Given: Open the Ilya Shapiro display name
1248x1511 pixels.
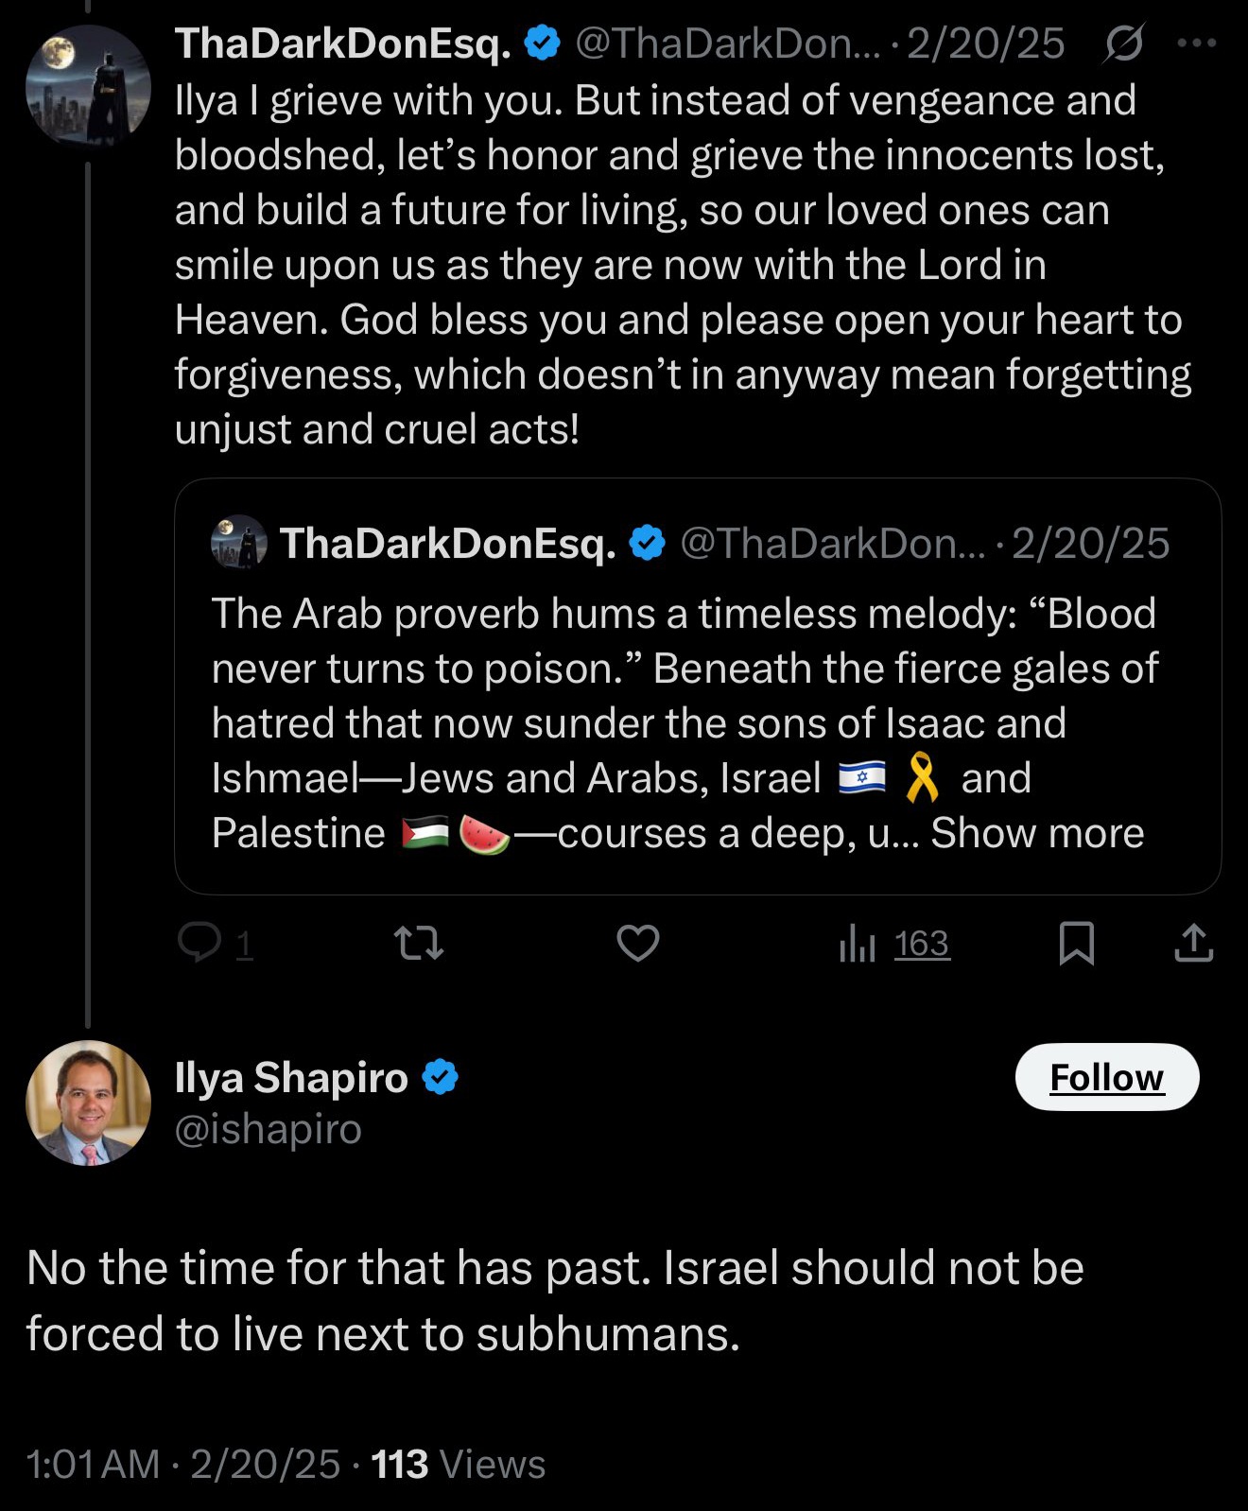Looking at the screenshot, I should click(x=291, y=1077).
